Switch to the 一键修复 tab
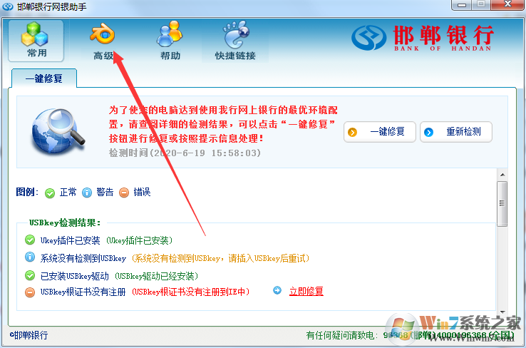Image resolution: width=526 pixels, height=348 pixels. point(44,78)
